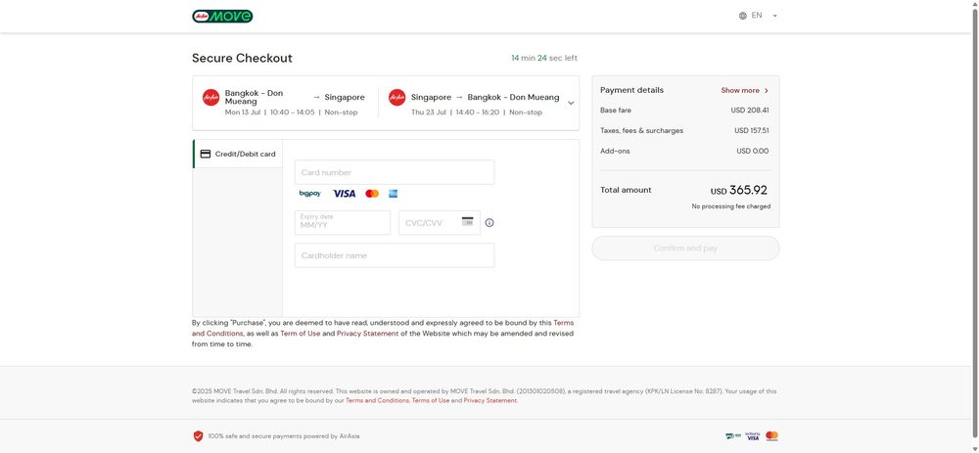Screen dimensions: 979x453
Task: Click the globe language icon
Action: (742, 16)
